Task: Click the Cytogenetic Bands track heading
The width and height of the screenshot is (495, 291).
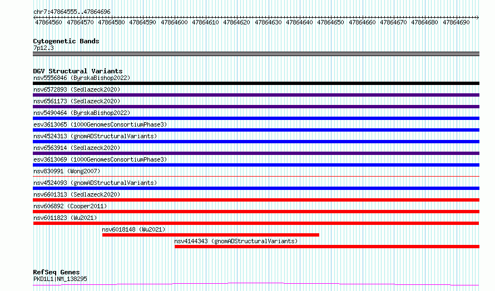Action: click(x=66, y=41)
